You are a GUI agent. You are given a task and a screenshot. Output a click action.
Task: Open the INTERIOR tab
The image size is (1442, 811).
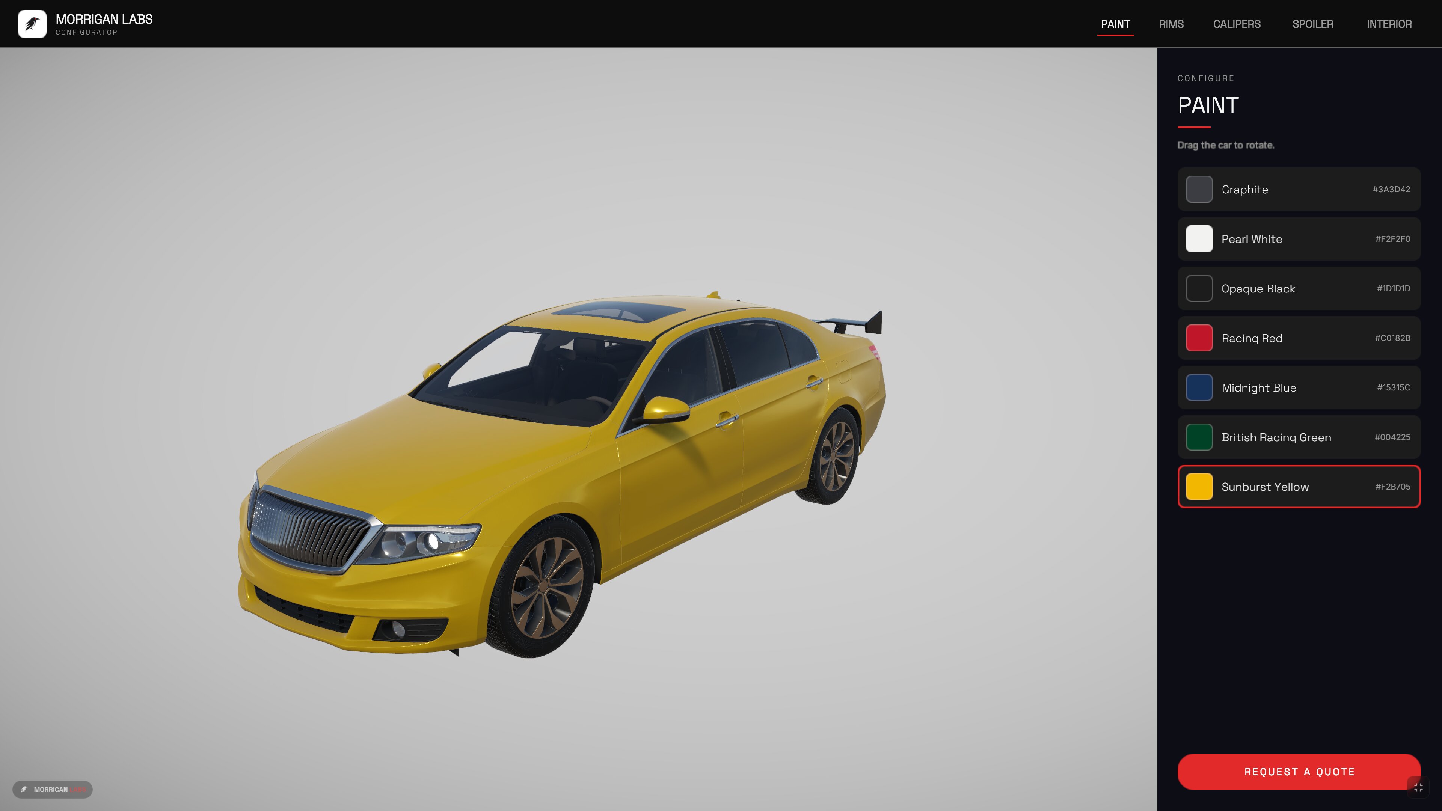(1389, 24)
